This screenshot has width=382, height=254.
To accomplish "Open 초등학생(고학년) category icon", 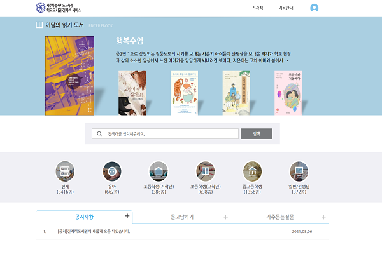I will click(x=206, y=171).
